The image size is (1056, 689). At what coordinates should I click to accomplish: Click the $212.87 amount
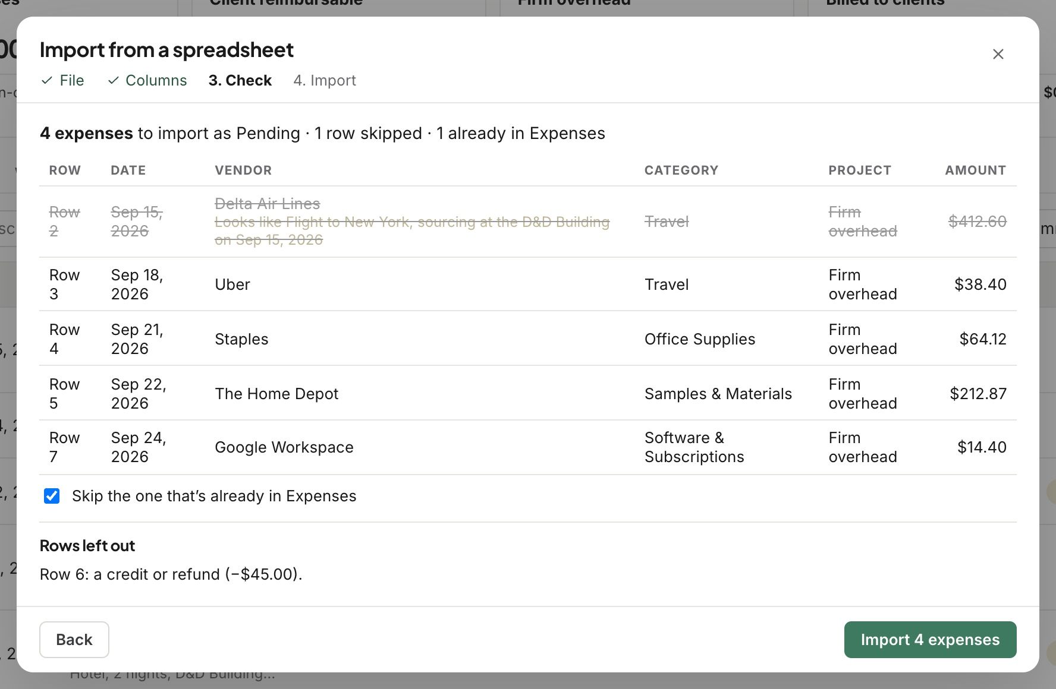978,394
